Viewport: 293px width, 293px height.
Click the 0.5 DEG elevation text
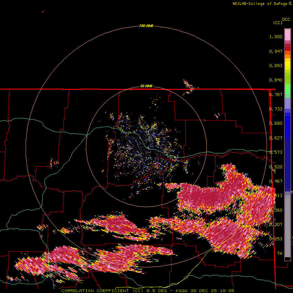157,291
